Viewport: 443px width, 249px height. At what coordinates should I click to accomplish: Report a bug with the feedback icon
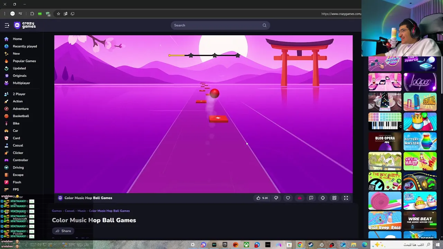click(311, 198)
